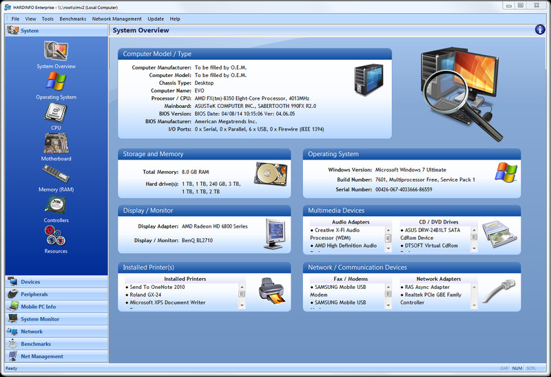551x377 pixels.
Task: Open the Update menu
Action: point(156,19)
